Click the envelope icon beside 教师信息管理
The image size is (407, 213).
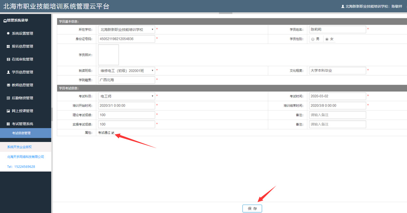point(8,85)
